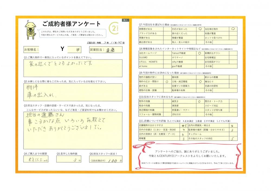Screen dimensions: 271x191
Task: Click the Q3 staff feedback answer box
Action: tap(73, 130)
